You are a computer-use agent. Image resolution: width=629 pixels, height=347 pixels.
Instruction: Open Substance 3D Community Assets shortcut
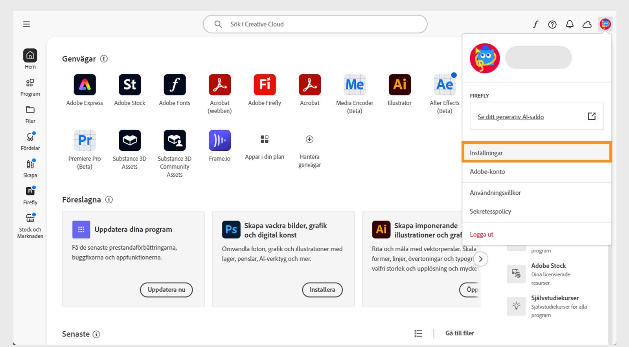click(175, 154)
